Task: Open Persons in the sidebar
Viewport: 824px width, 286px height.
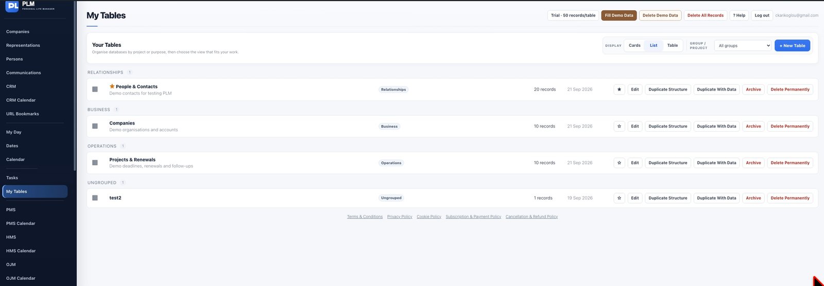Action: (x=14, y=59)
